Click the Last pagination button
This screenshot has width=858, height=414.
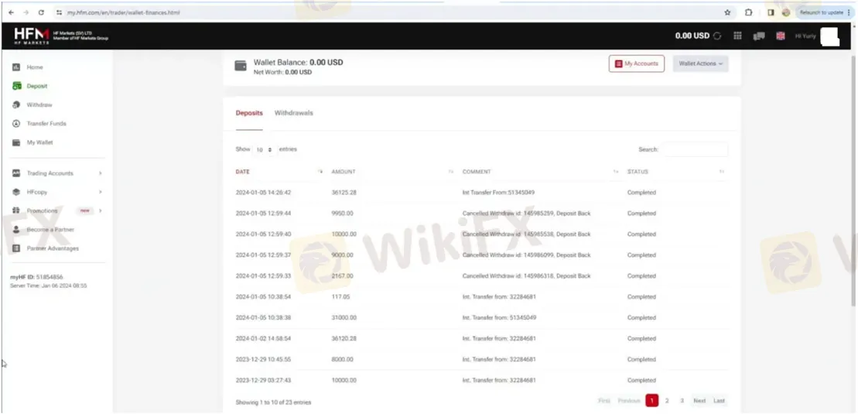point(719,401)
